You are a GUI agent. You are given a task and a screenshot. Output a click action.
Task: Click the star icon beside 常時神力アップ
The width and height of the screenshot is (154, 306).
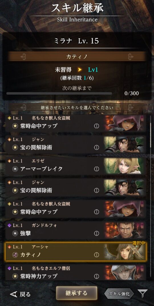coord(15,276)
